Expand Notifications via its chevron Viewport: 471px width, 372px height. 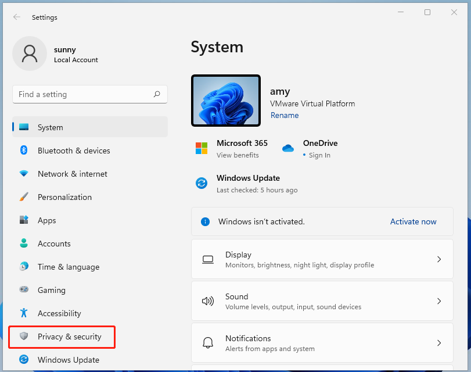(439, 343)
